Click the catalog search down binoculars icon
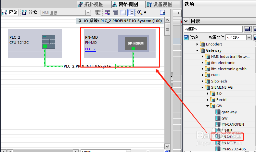This screenshot has height=152, width=256. point(248,29)
